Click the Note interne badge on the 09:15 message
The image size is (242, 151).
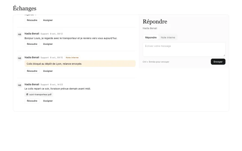72,58
